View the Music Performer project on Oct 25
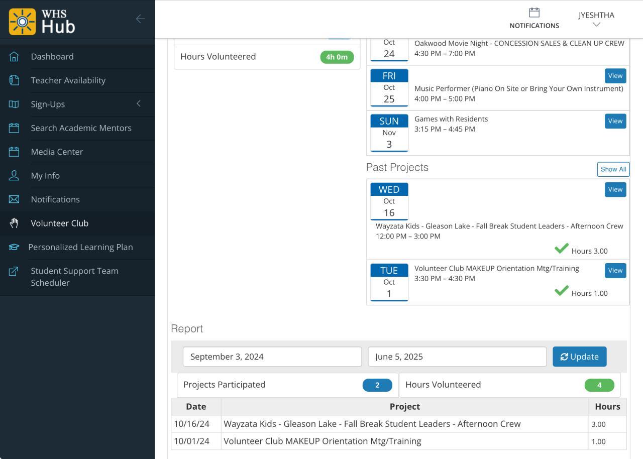The image size is (643, 459). (615, 76)
